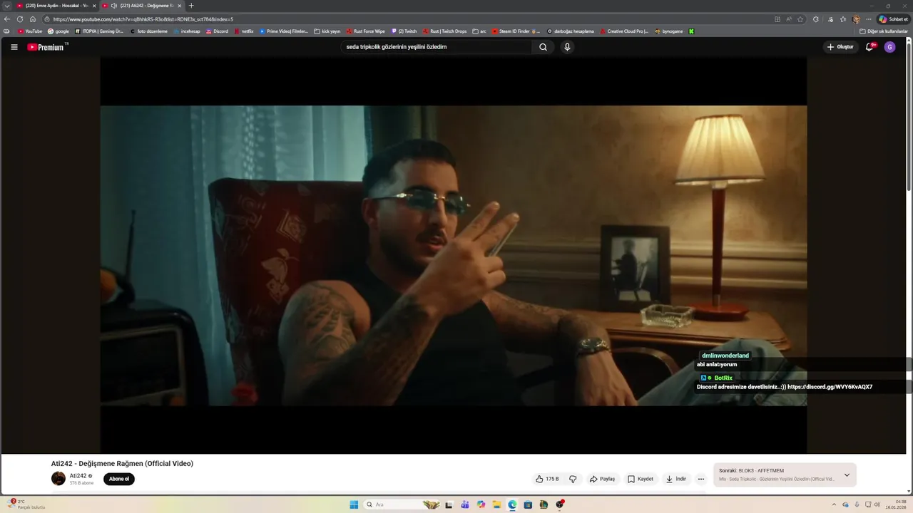Go back in browser history
Screen dimensions: 913x513
[x=7, y=19]
